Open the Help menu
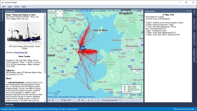This screenshot has width=197, height=111. (x=24, y=7)
